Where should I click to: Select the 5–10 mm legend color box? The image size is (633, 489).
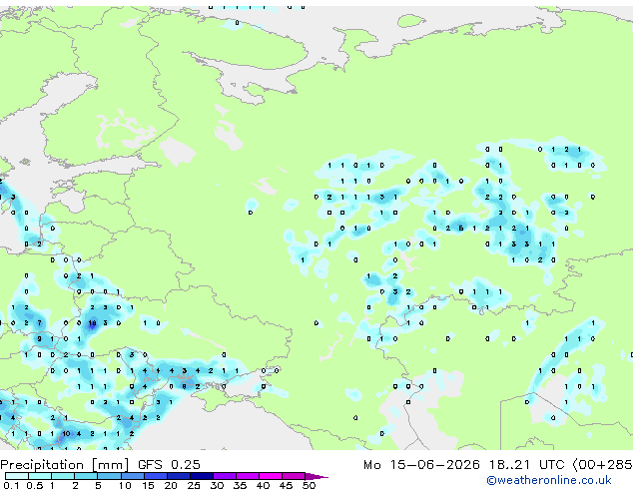click(x=109, y=476)
